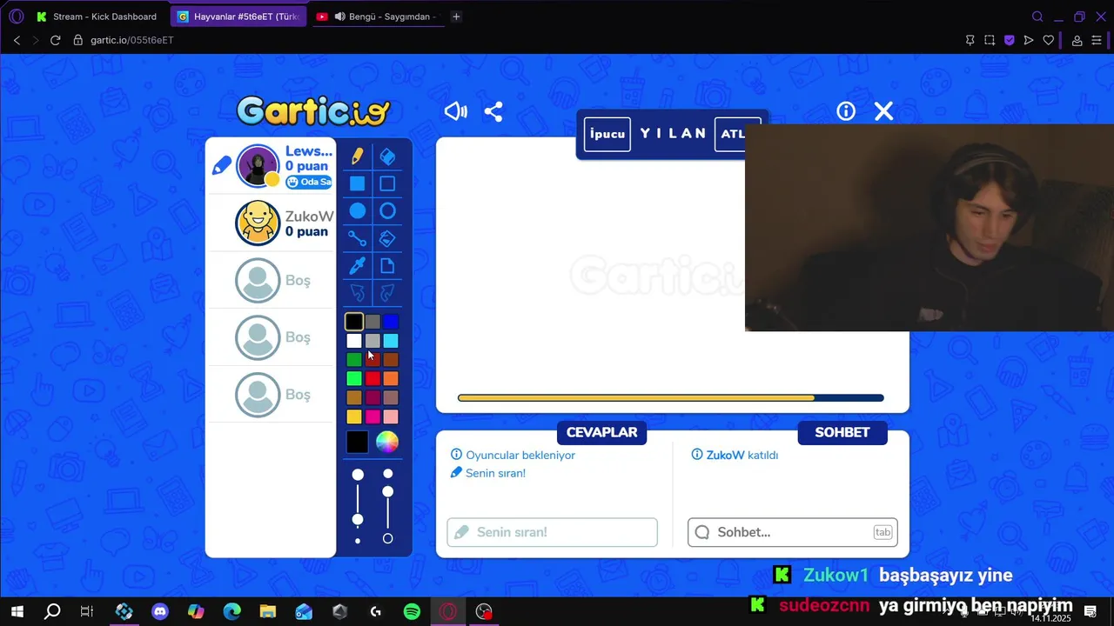Viewport: 1114px width, 626px height.
Task: Open browser bookmarks heart icon
Action: pyautogui.click(x=1049, y=40)
